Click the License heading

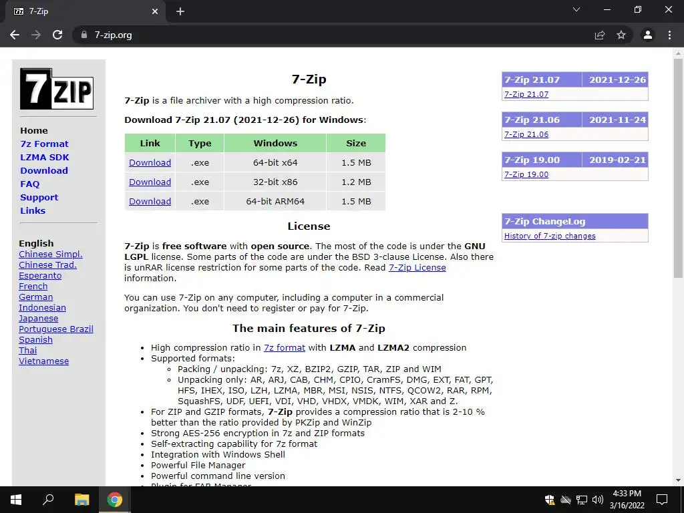309,226
